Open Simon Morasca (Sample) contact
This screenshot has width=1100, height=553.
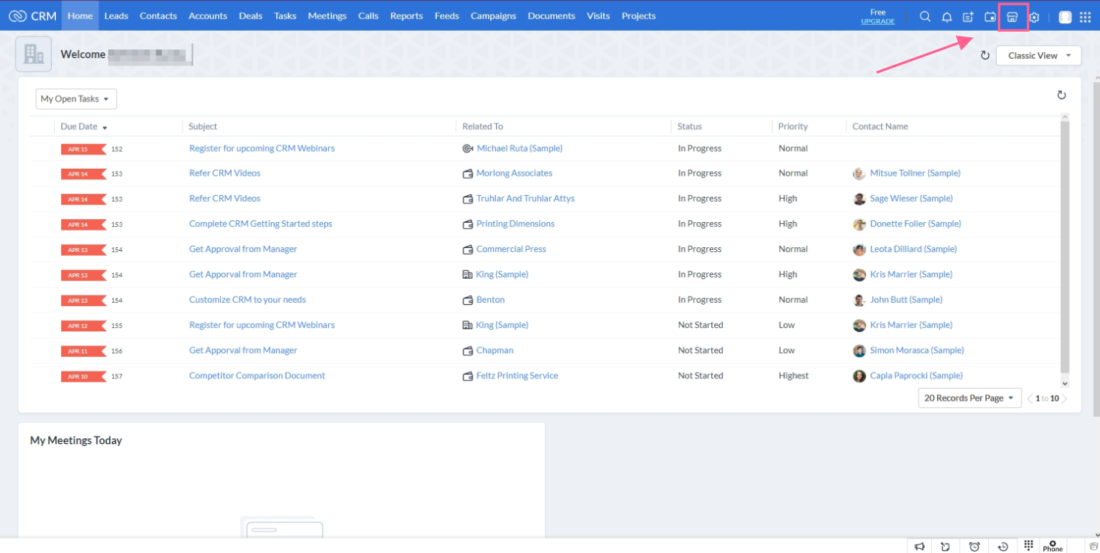[917, 350]
